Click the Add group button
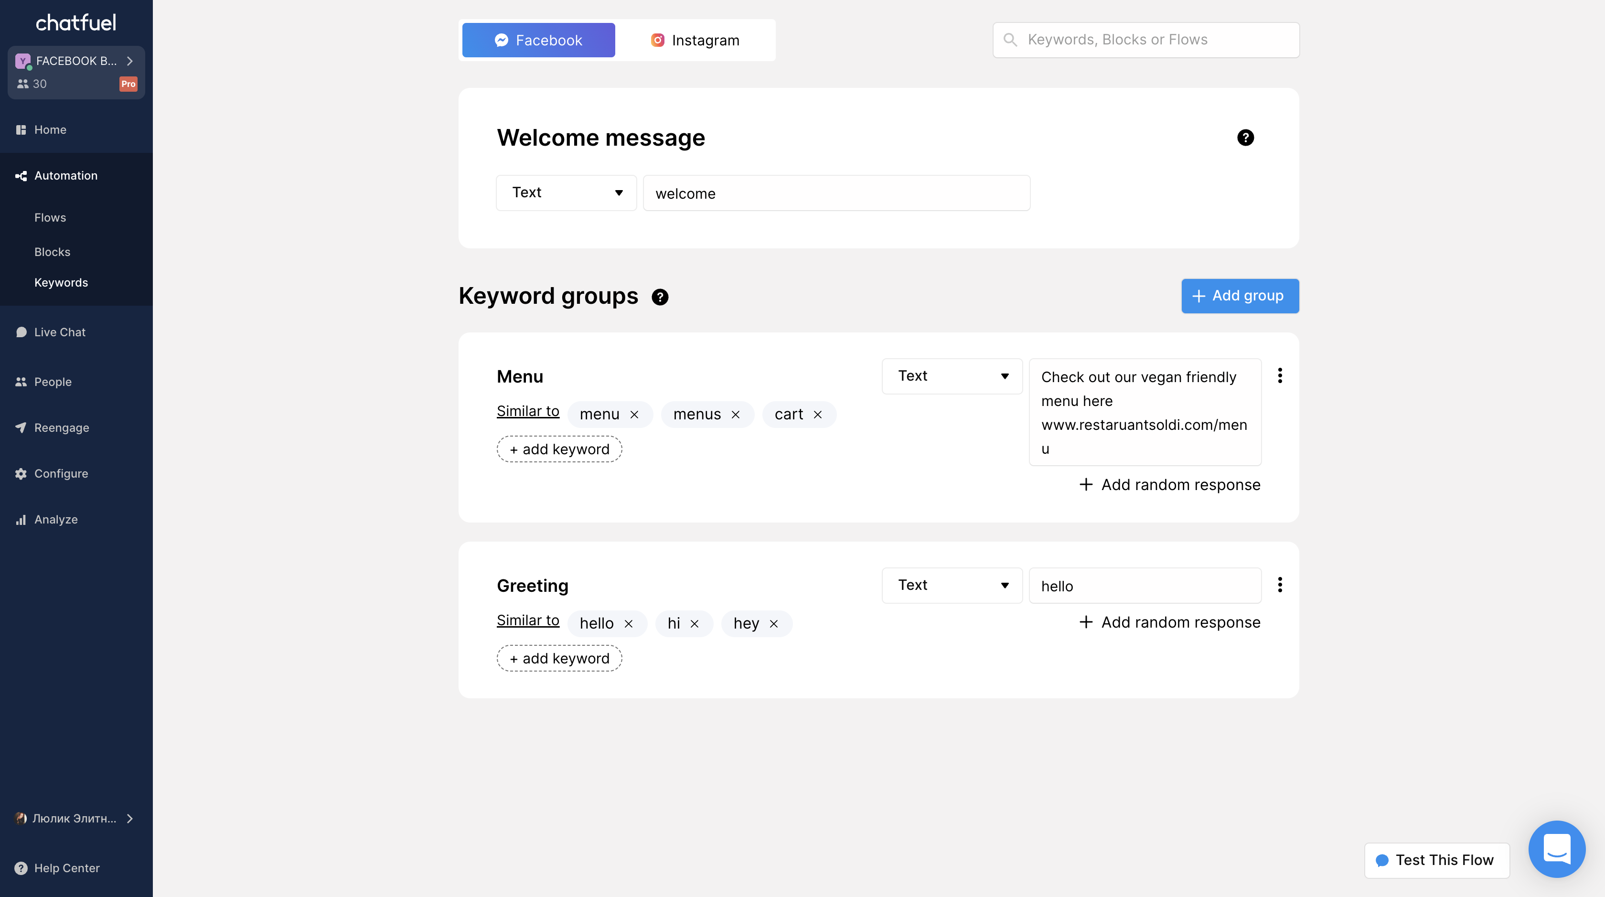The image size is (1605, 897). (1239, 296)
